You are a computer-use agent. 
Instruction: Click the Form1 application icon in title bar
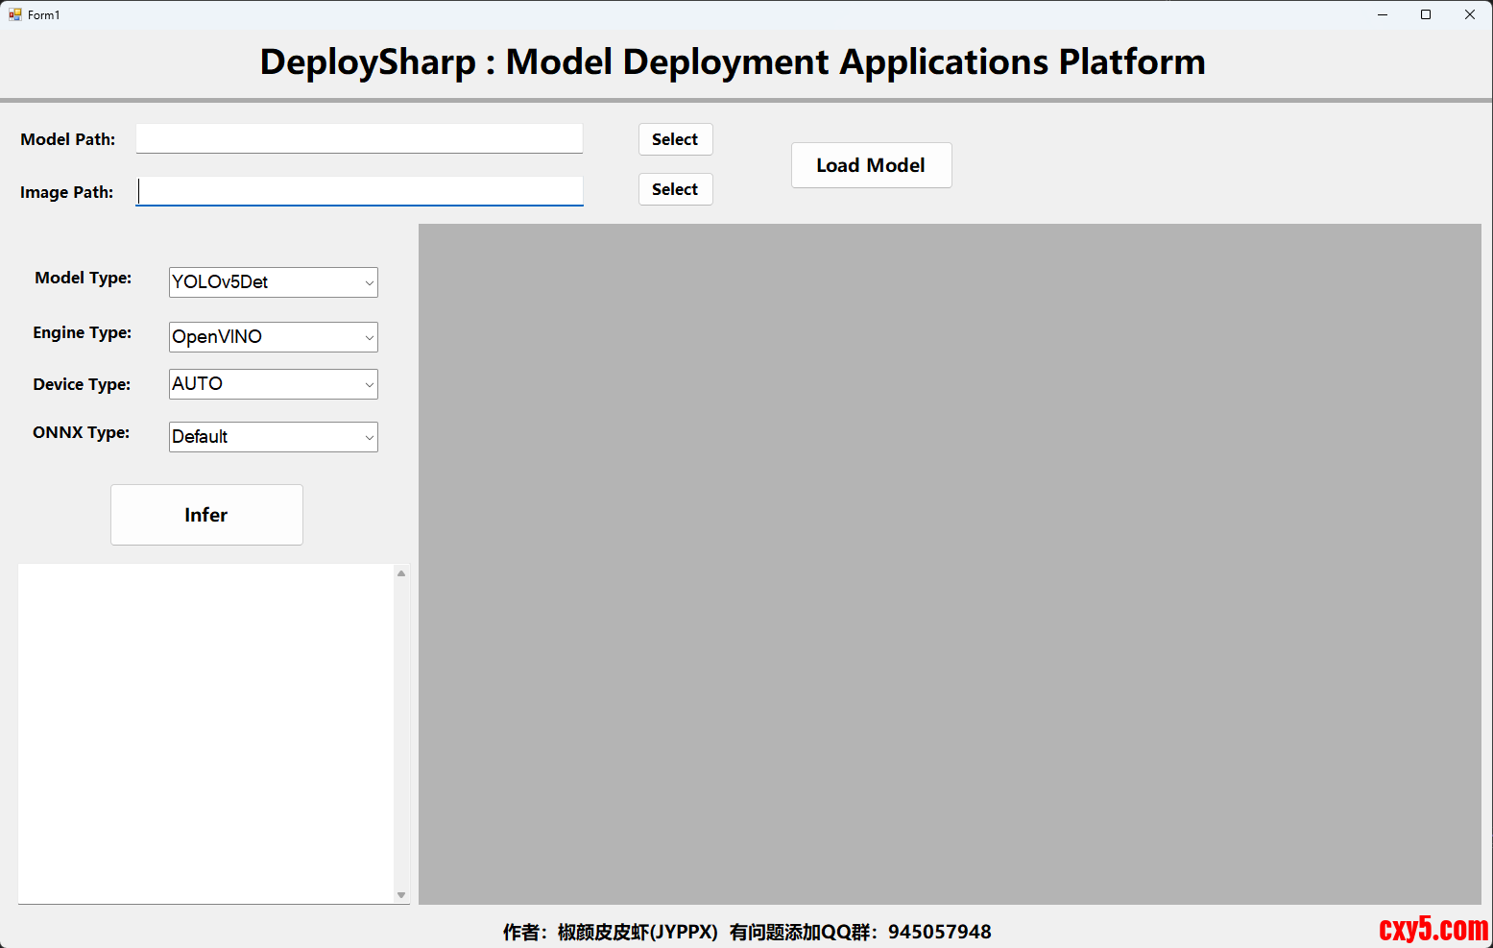click(14, 14)
